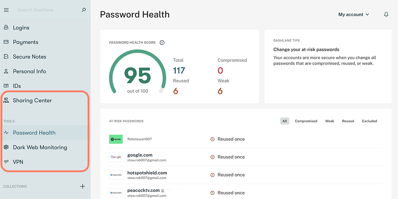Click stew.rob007@gmail.com under google.com

pyautogui.click(x=147, y=160)
